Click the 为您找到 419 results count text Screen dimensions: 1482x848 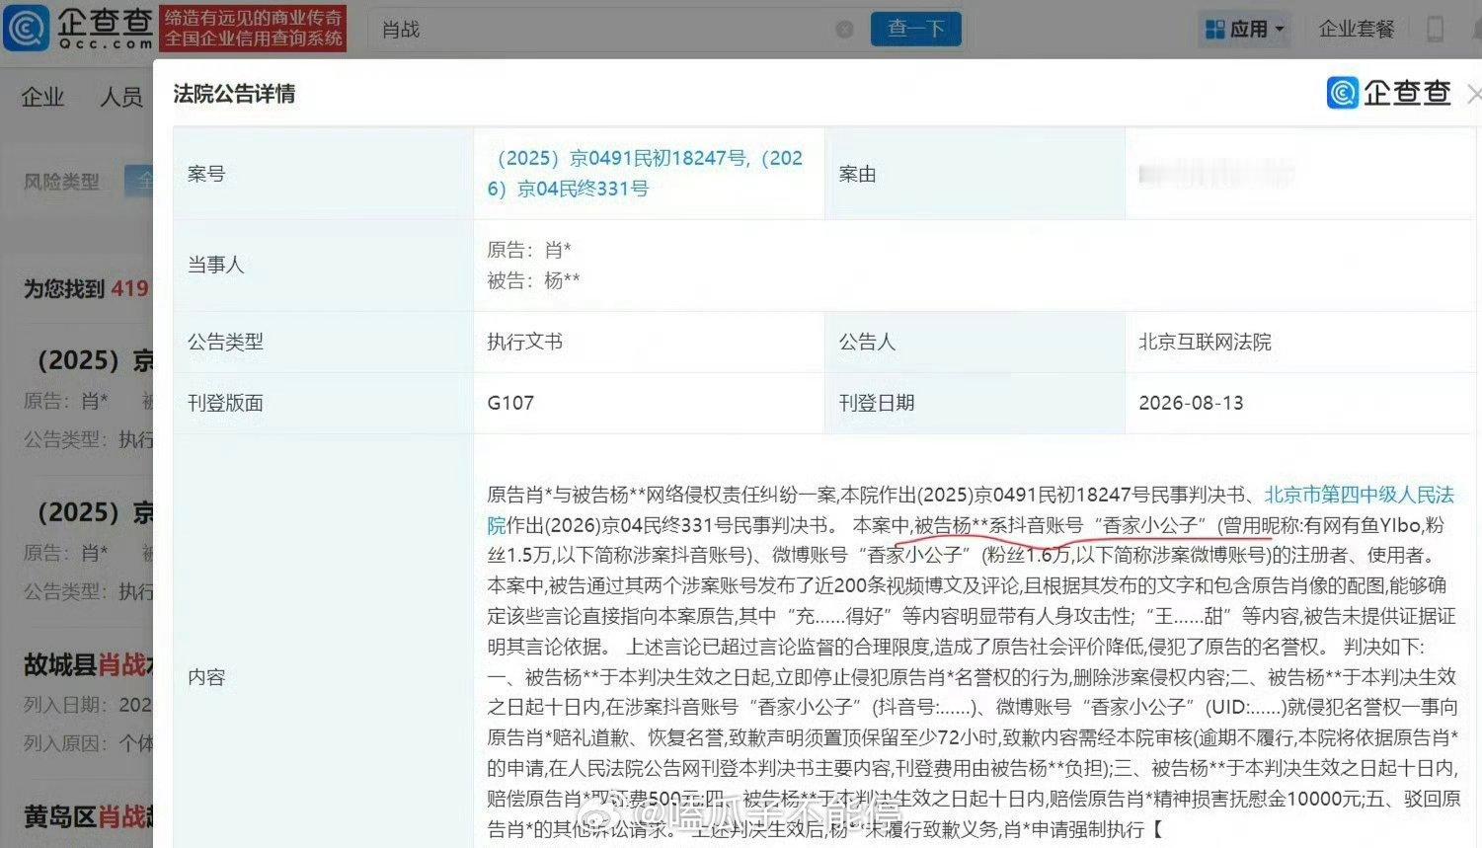pos(86,289)
